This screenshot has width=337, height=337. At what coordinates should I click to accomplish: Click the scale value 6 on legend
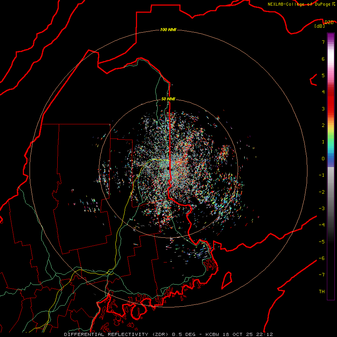tap(323, 59)
